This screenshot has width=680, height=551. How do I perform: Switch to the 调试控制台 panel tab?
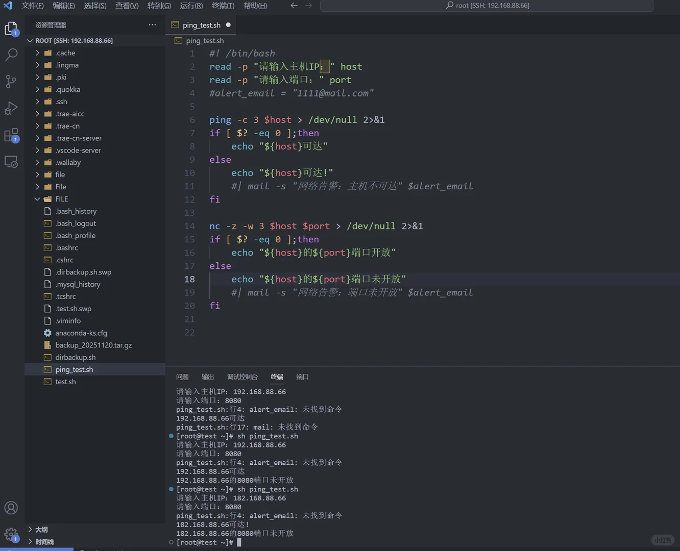coord(242,377)
